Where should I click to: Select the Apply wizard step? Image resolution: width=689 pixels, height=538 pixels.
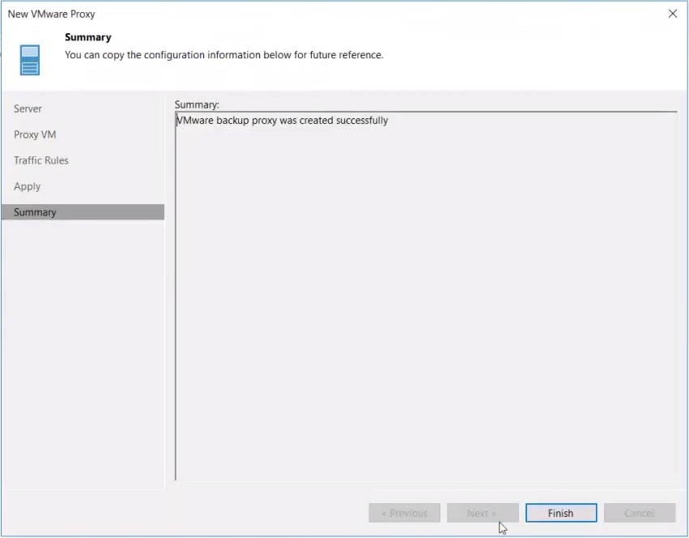(27, 186)
